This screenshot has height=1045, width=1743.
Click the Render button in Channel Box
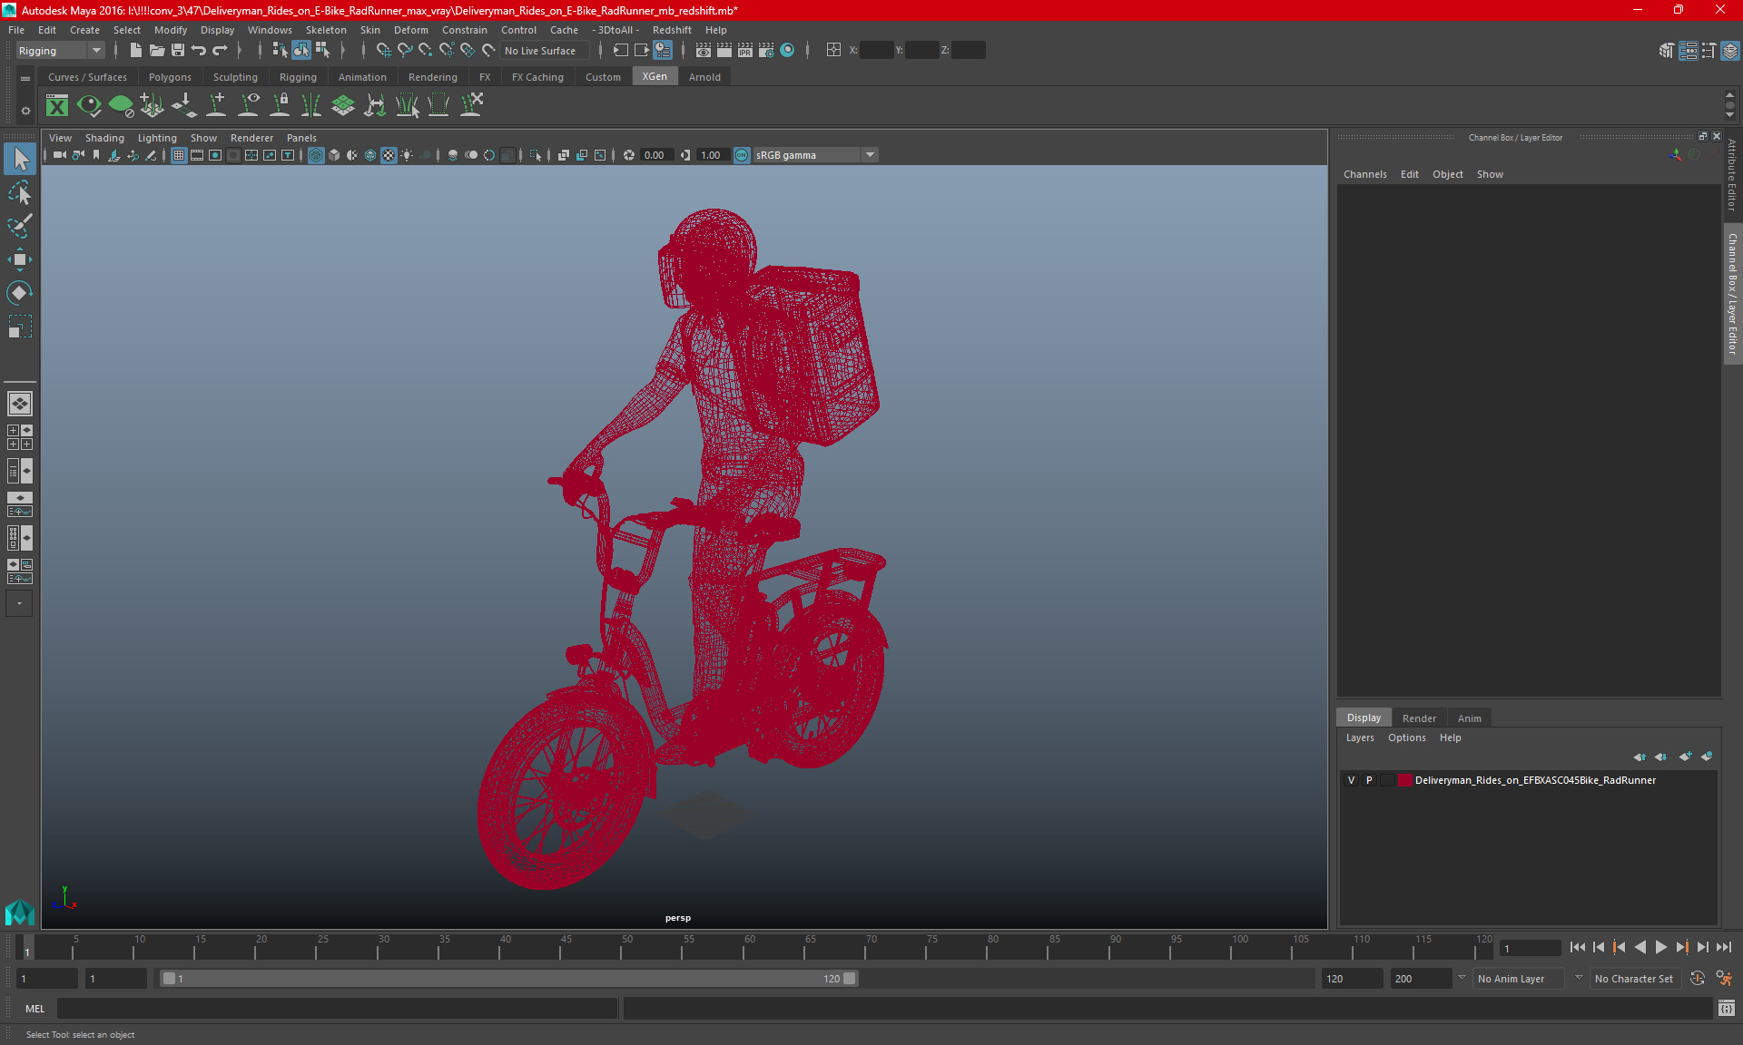[1419, 718]
